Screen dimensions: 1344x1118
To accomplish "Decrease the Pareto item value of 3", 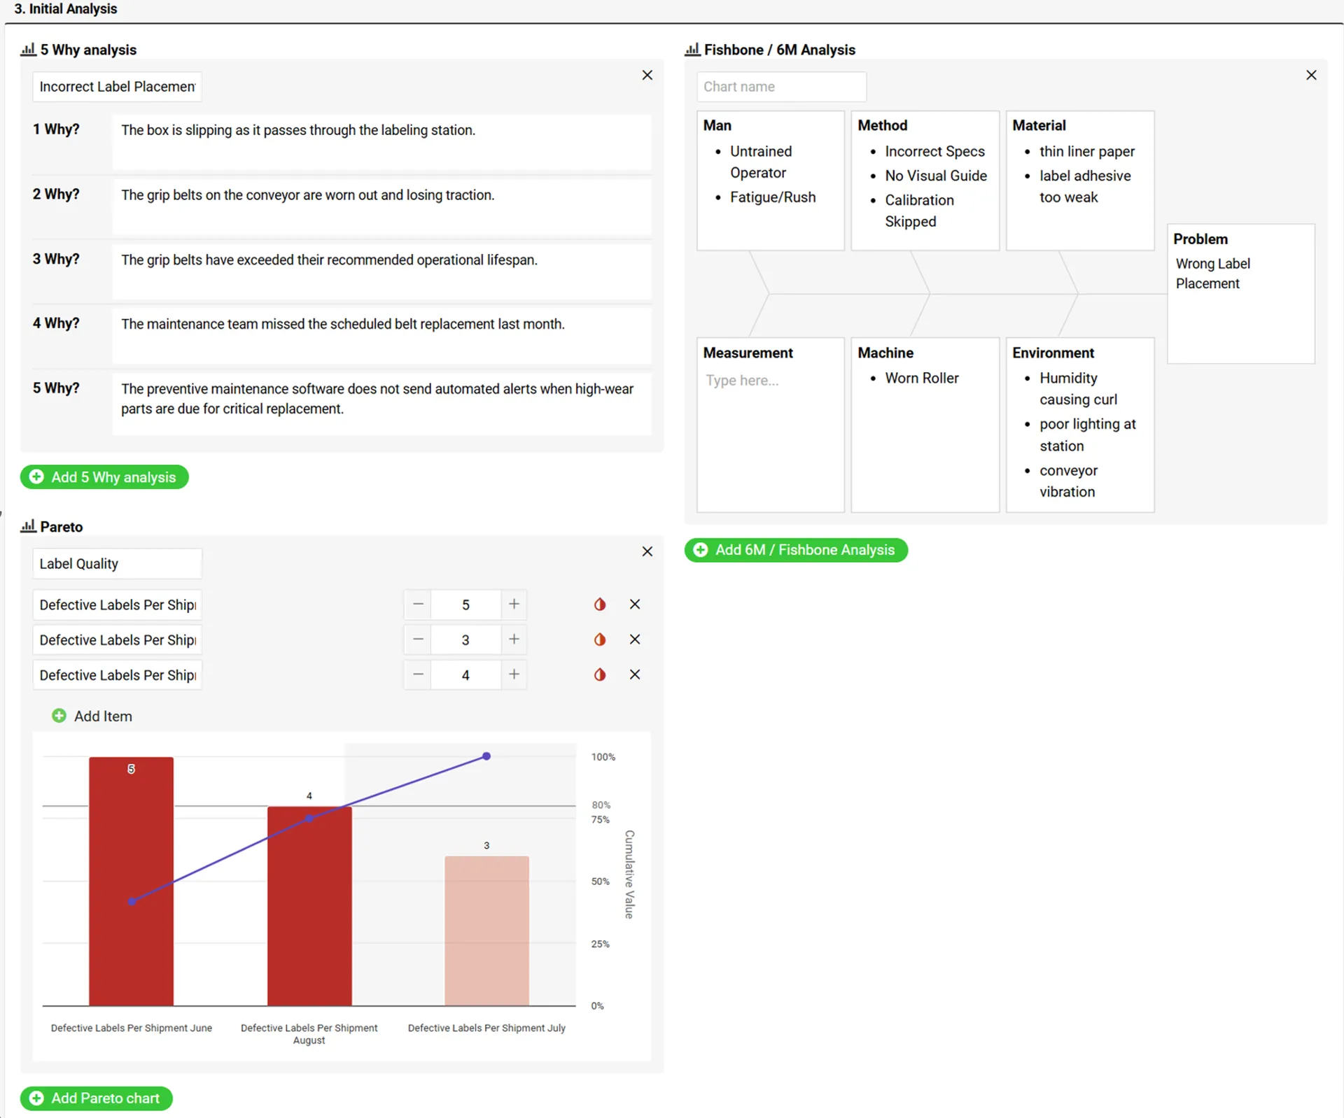I will [x=418, y=639].
